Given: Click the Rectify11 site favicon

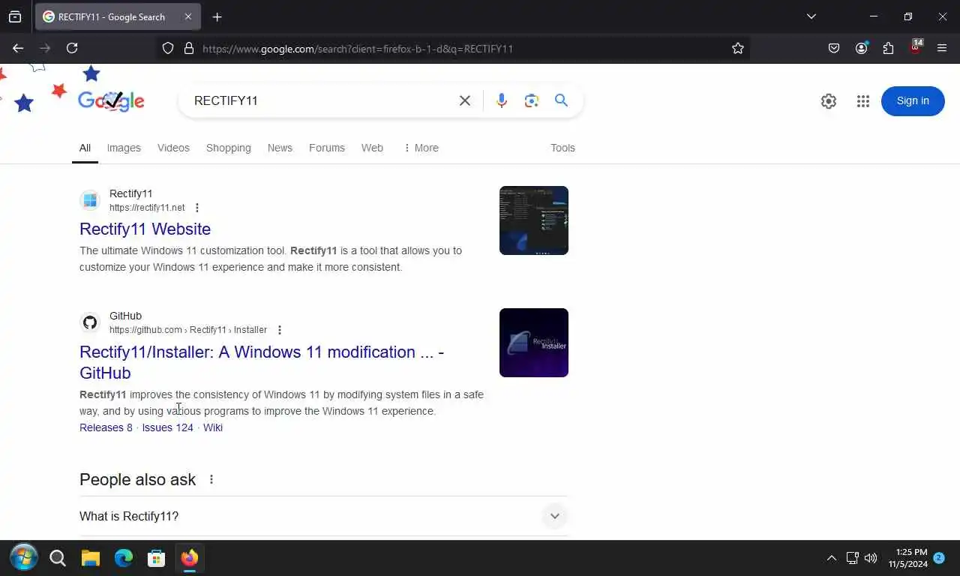Looking at the screenshot, I should [90, 200].
